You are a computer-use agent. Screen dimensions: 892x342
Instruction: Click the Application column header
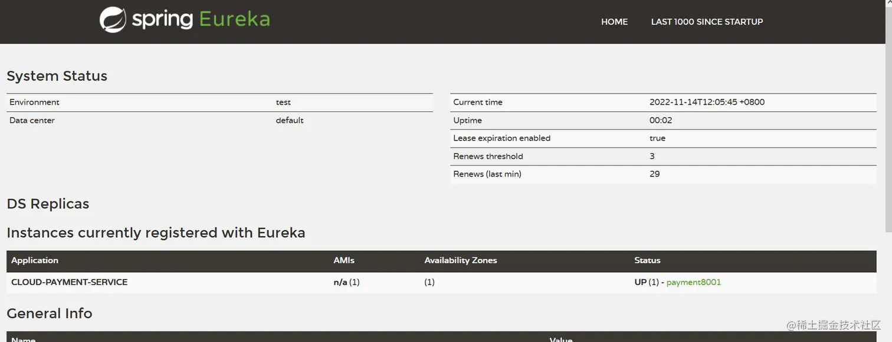[x=35, y=260]
